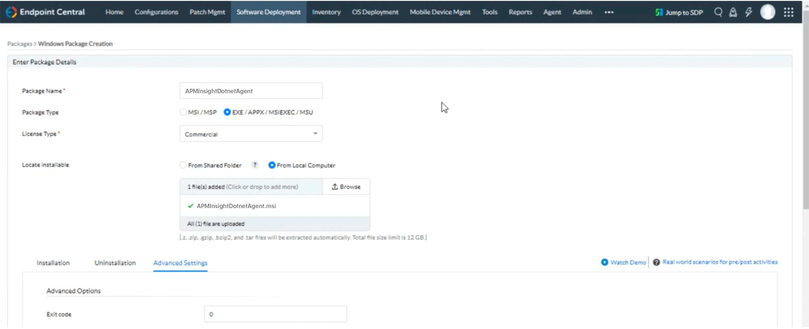Choose From Shared Folder option
The height and width of the screenshot is (329, 809).
pos(183,165)
